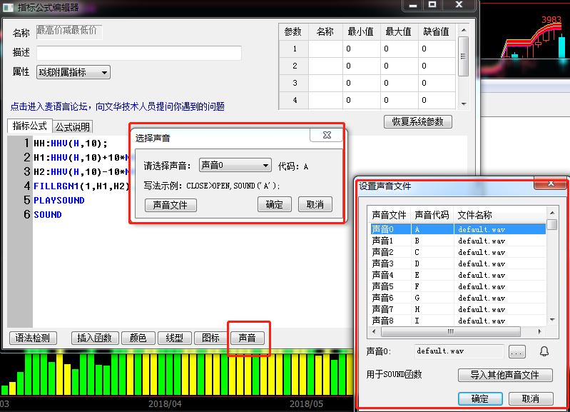This screenshot has height=412, width=570.
Task: Click the 线型 line style button
Action: (174, 338)
